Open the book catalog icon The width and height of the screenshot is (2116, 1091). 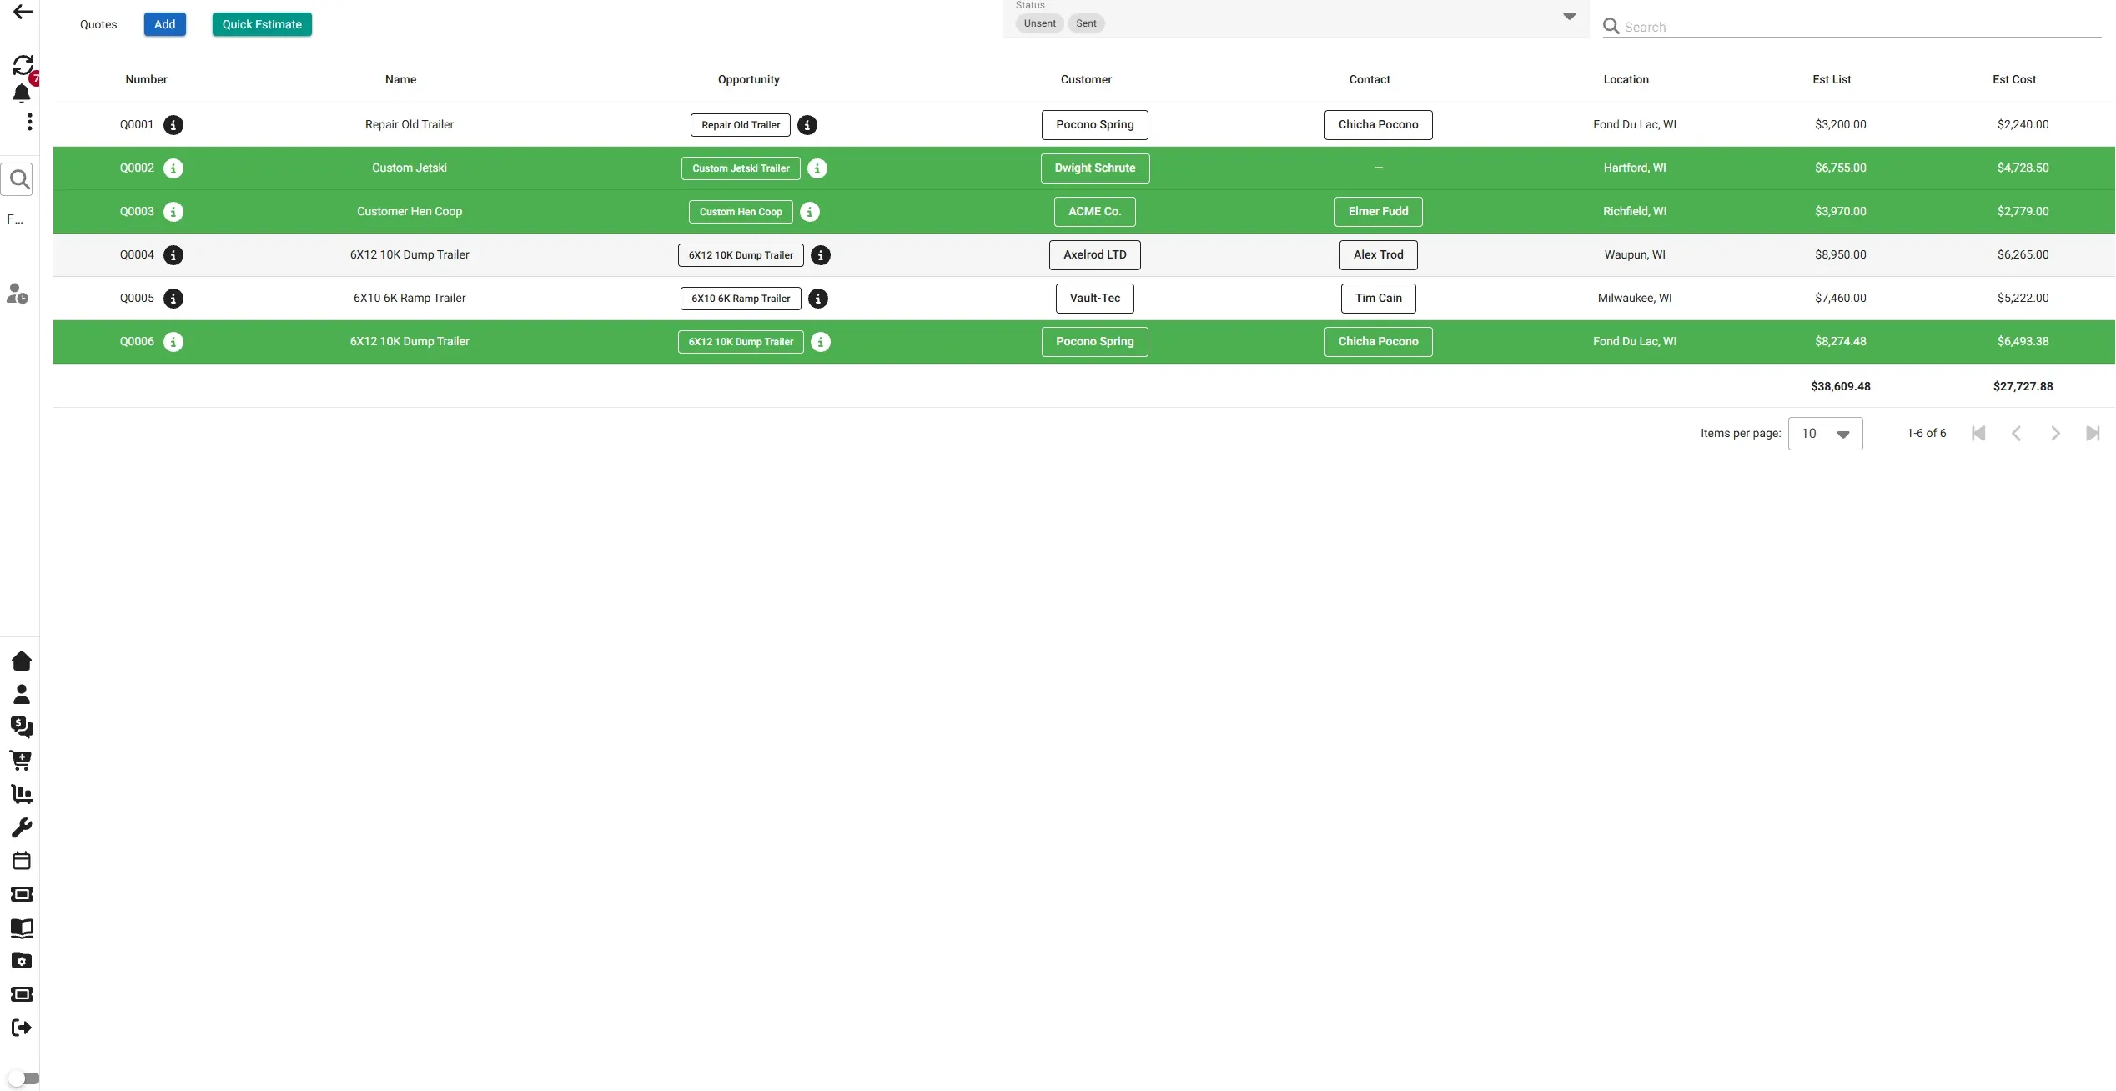(22, 928)
